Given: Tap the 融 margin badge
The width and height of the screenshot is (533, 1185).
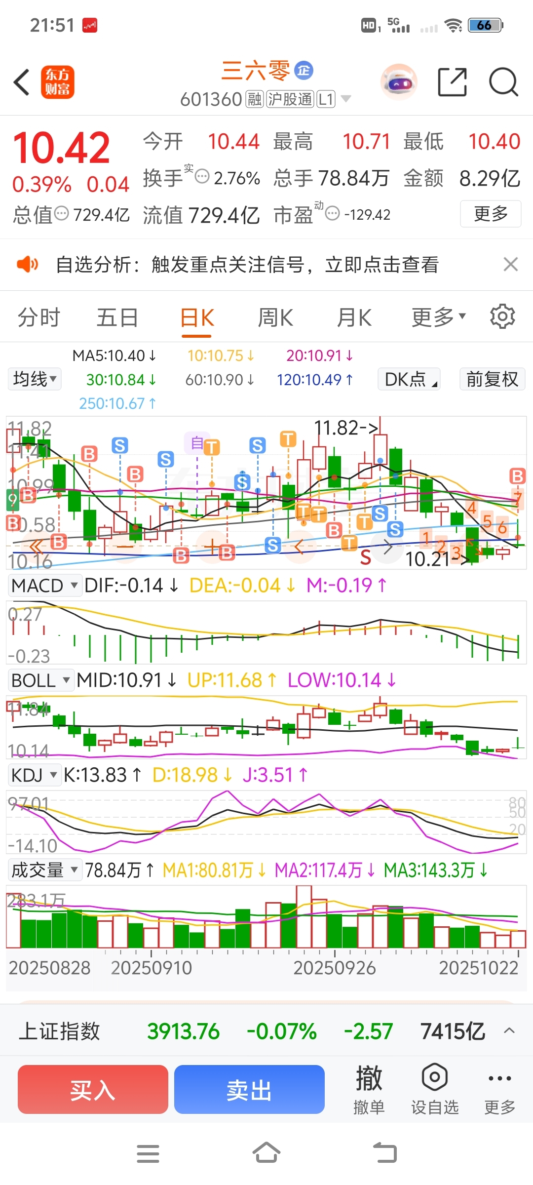Looking at the screenshot, I should [254, 99].
